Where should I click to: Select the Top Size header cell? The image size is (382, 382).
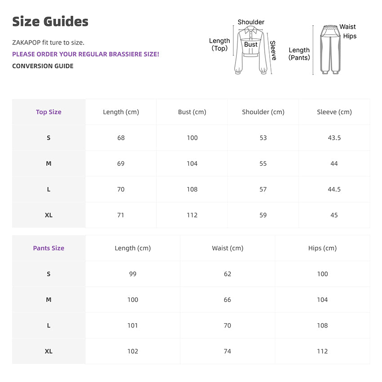pyautogui.click(x=49, y=112)
